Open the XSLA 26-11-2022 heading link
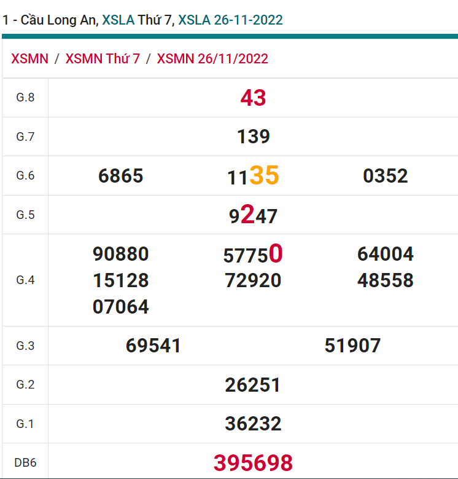 (x=230, y=20)
